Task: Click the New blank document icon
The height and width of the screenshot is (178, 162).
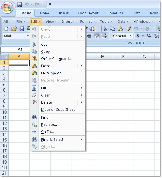Action: coord(6,29)
